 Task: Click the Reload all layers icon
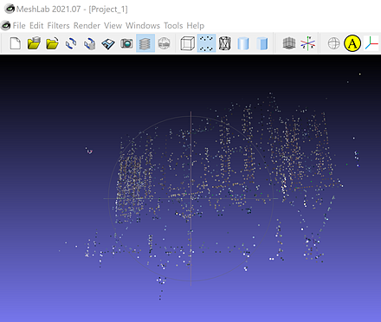click(90, 43)
